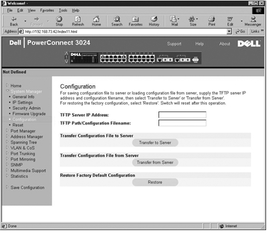Viewport: 272px width, 236px height.
Task: Open Firmware Upgrade page
Action: (29, 114)
